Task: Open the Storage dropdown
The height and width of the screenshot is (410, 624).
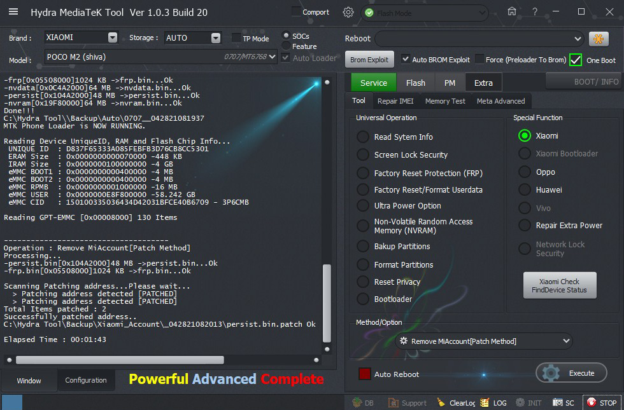Action: pos(216,38)
